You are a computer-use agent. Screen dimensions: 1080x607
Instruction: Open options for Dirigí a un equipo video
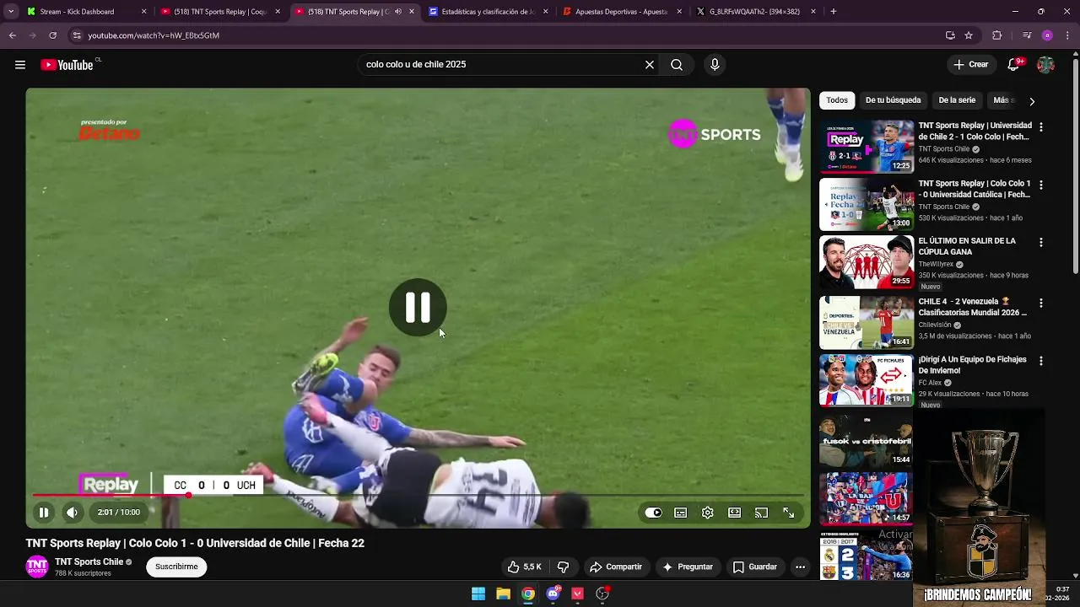(x=1040, y=361)
